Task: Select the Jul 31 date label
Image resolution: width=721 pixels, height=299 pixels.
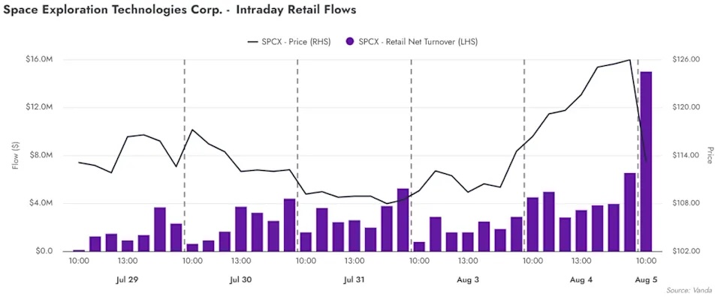Action: click(354, 280)
